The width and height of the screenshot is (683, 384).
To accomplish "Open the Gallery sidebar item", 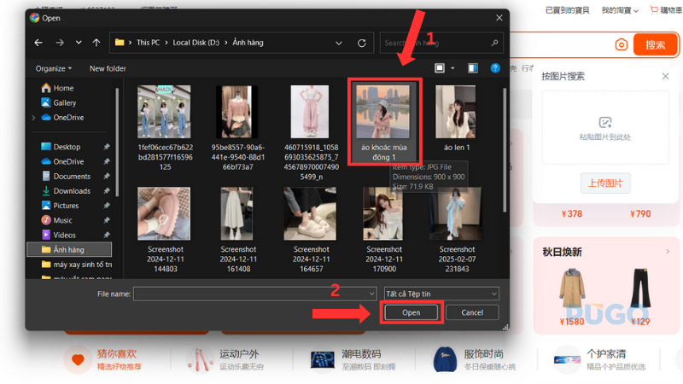I will coord(64,102).
